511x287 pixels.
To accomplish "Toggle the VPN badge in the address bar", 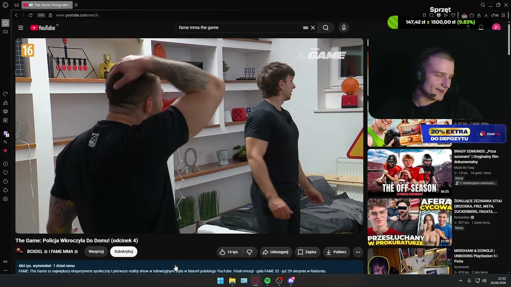I will tap(41, 15).
